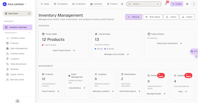Click the Products cube icon in sidebar
This screenshot has width=198, height=103.
tap(7, 43)
